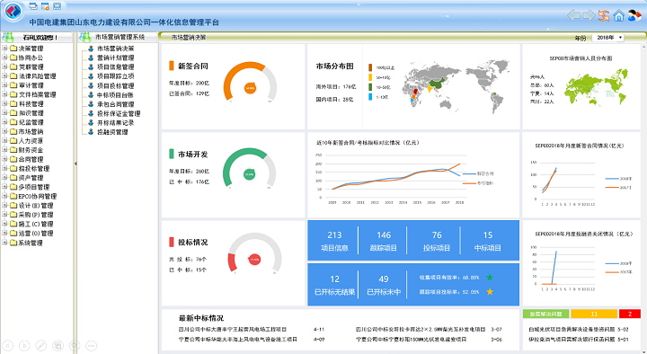The image size is (647, 354).
Task: Open 项目跟踪立项 in the marketing menu
Action: point(116,76)
